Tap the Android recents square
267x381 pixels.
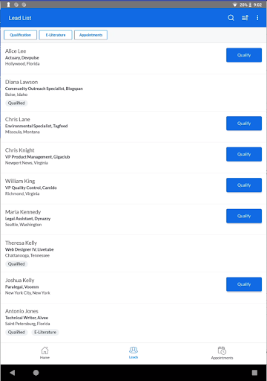(x=254, y=373)
